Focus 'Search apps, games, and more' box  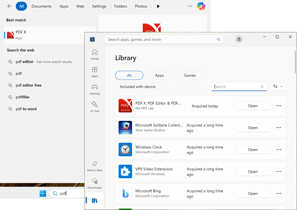pos(164,39)
